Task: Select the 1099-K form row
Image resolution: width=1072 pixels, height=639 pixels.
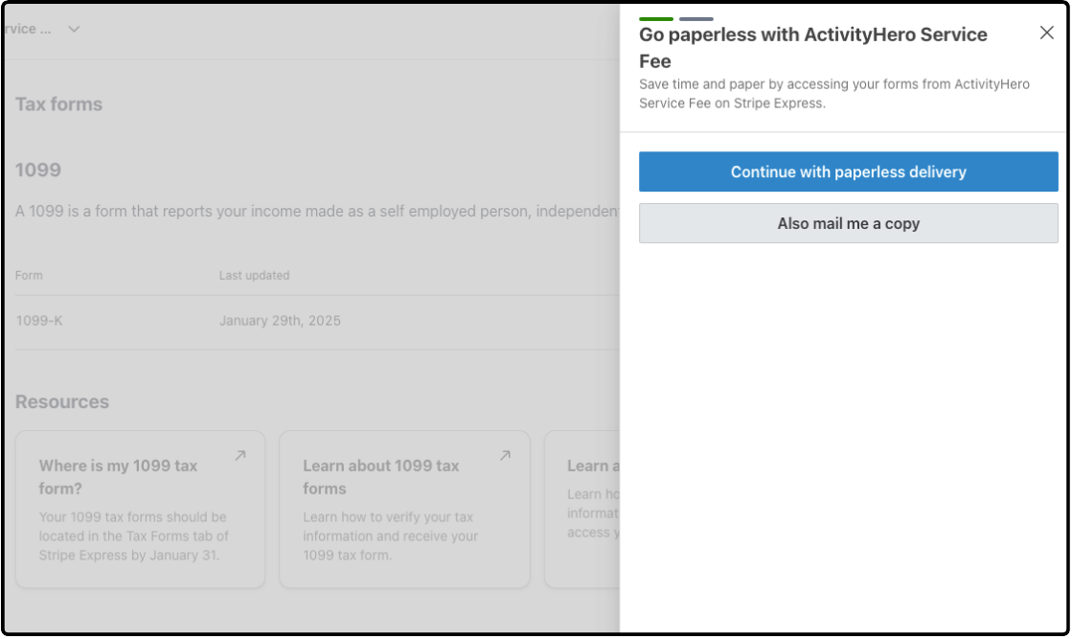Action: [317, 321]
